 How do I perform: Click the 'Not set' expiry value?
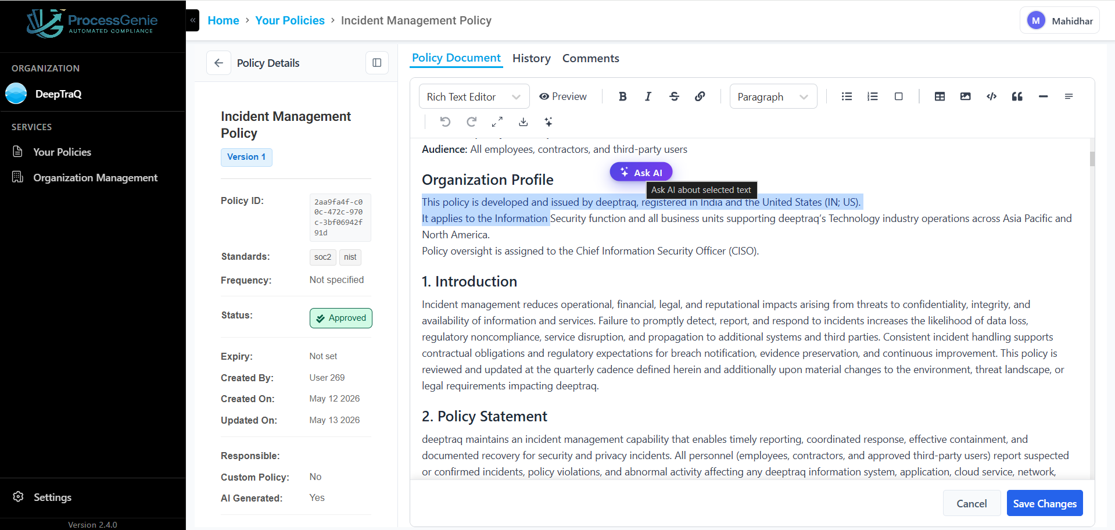point(323,356)
